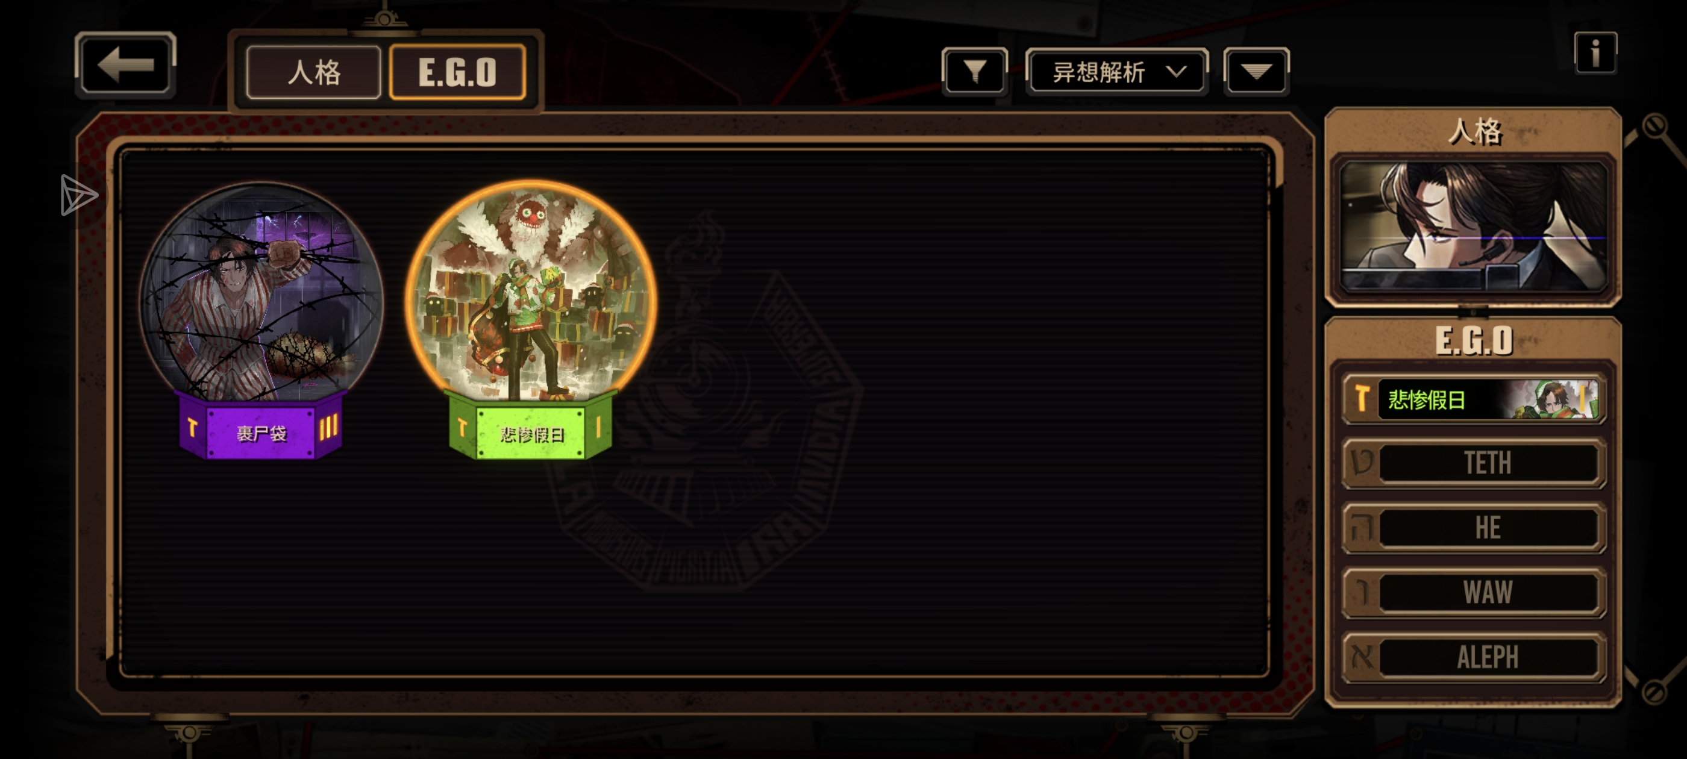Open the filter funnel icon

pyautogui.click(x=974, y=71)
